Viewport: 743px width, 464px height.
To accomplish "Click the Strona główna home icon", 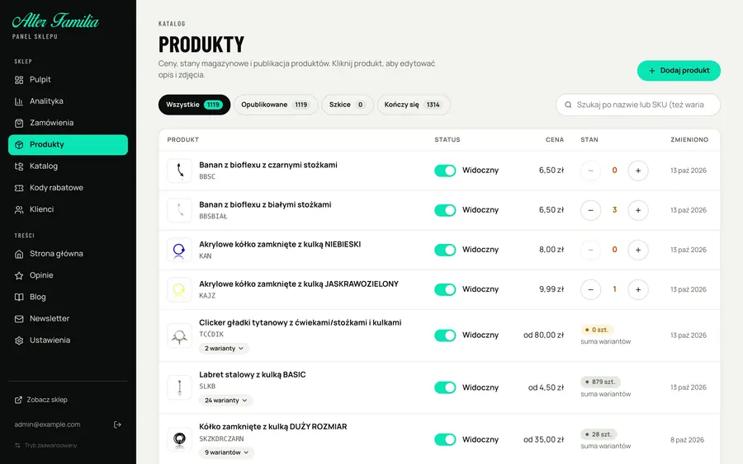I will (x=19, y=254).
